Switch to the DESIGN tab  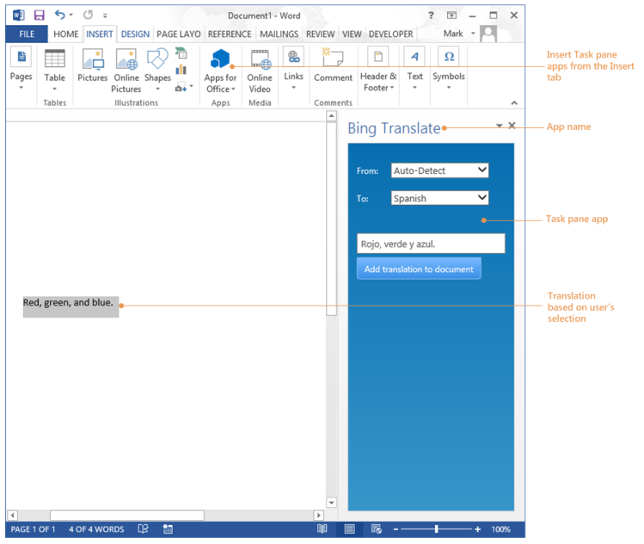tap(135, 34)
